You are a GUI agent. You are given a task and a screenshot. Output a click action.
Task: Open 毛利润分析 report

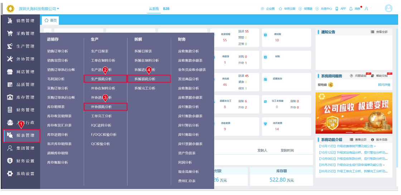point(56,79)
